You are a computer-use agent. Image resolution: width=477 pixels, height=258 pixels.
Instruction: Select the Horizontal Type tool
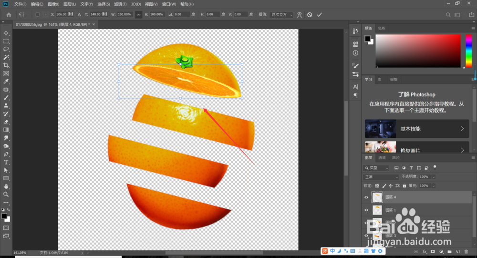coord(6,162)
